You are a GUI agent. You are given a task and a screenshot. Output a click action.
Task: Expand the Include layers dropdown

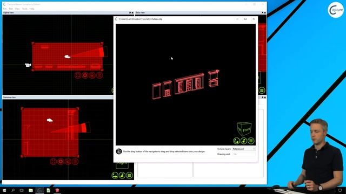click(x=244, y=149)
